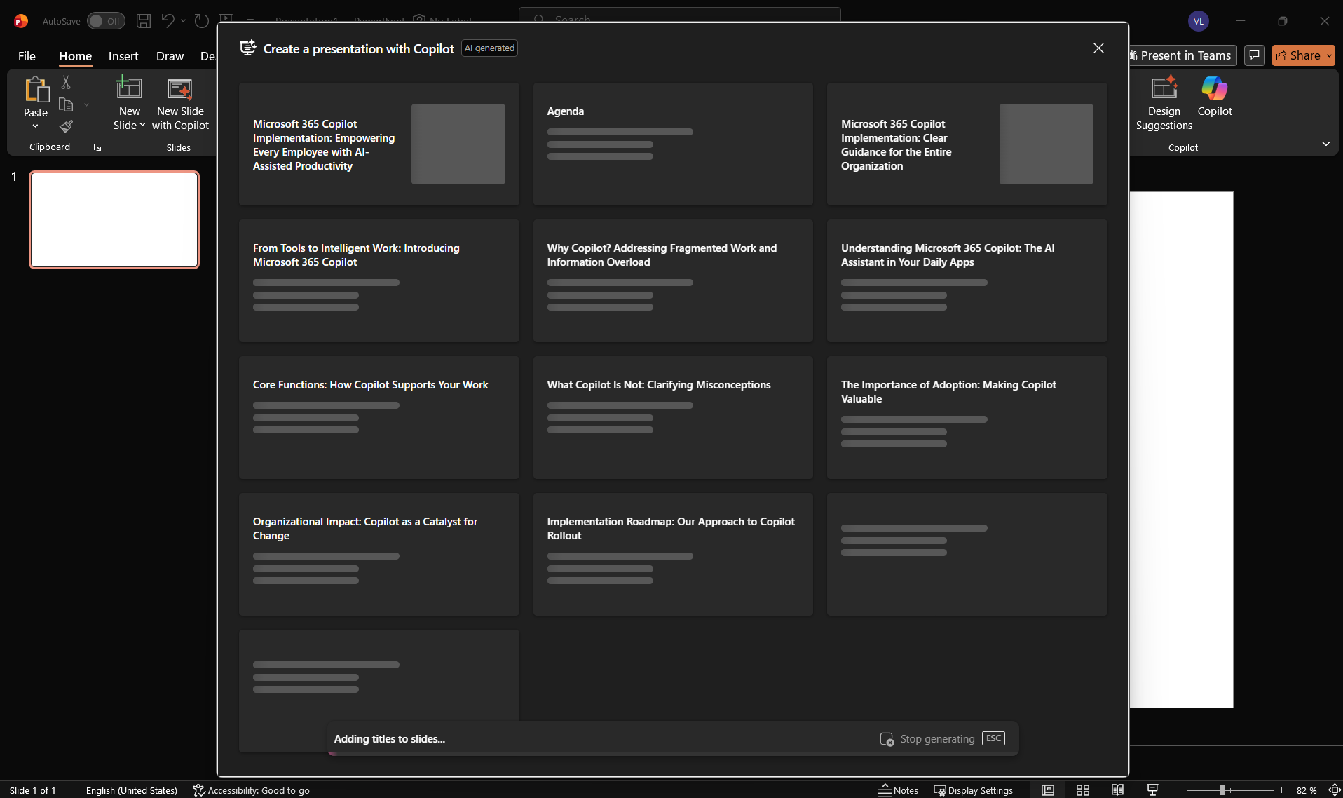
Task: Switch to Normal view
Action: tap(1047, 790)
